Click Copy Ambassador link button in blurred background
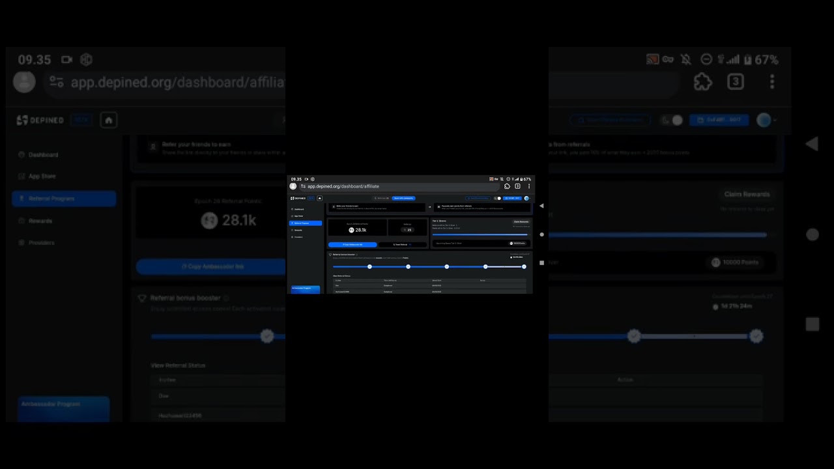834x469 pixels. pos(210,266)
